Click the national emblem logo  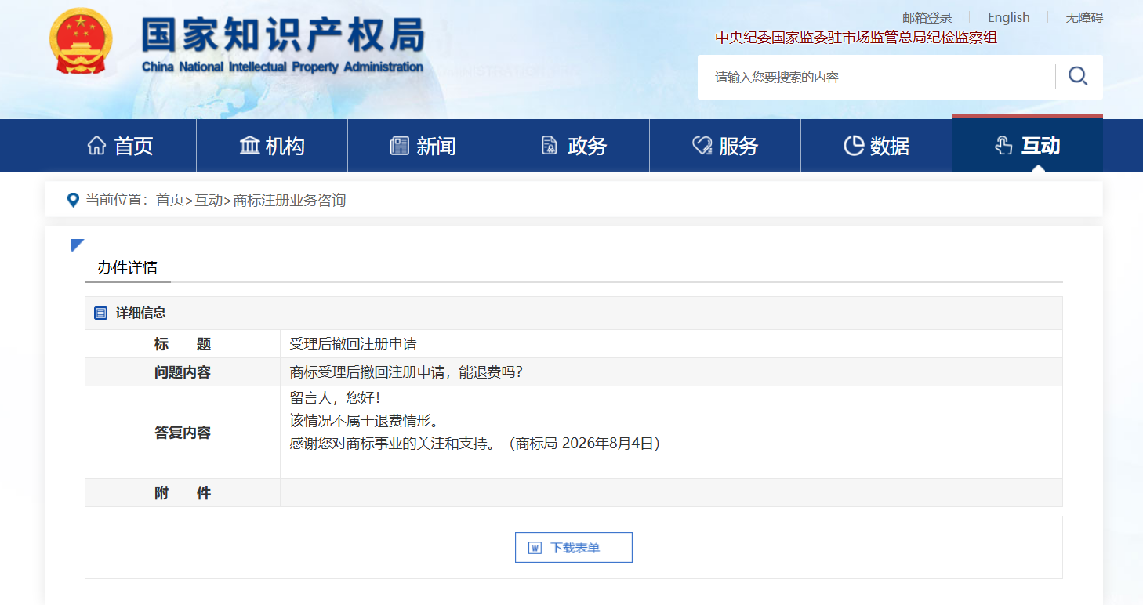(81, 42)
